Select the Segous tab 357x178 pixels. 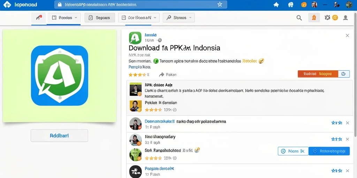point(100,18)
